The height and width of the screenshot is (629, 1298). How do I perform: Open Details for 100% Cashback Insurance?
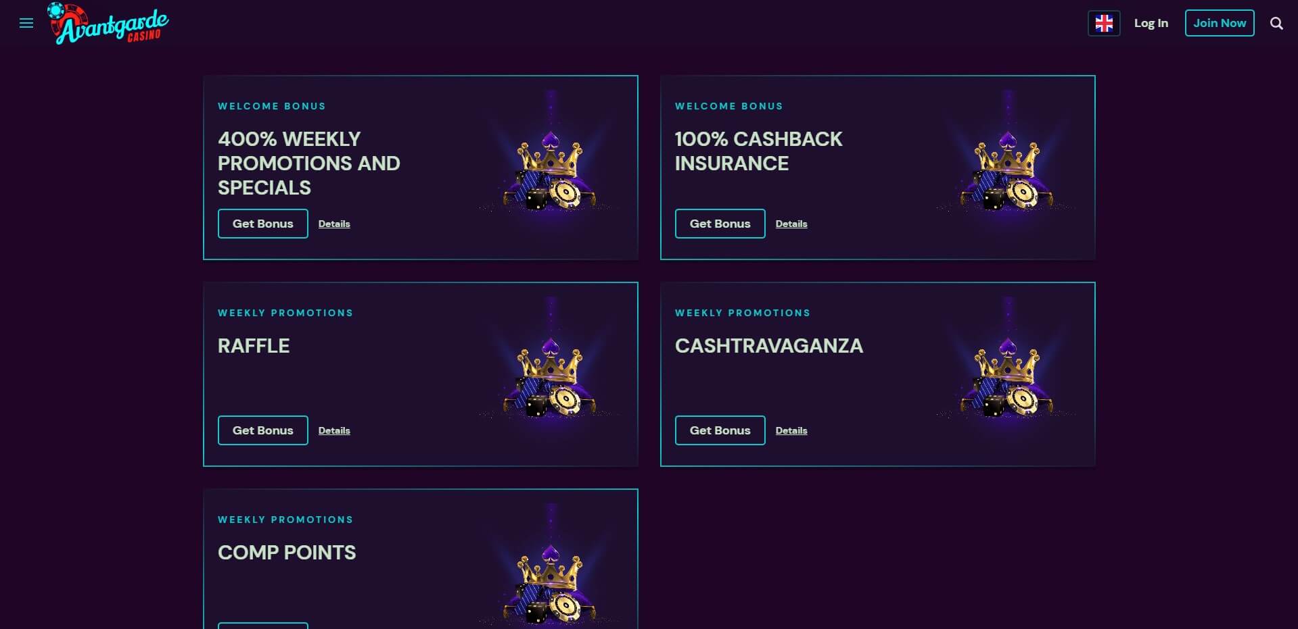[x=791, y=224]
